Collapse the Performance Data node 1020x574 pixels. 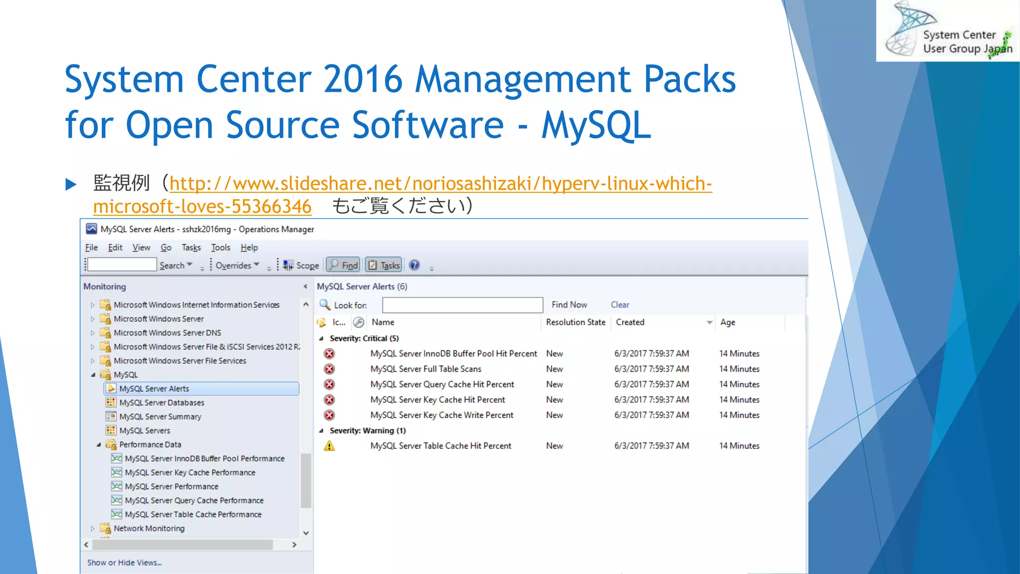(x=99, y=444)
